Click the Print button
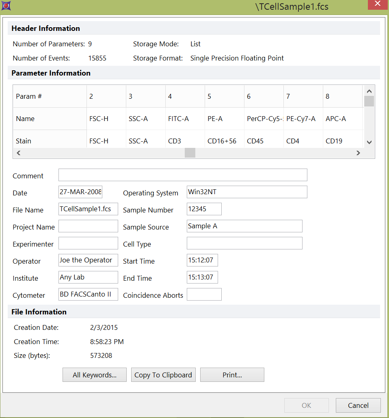389x418 pixels. coord(232,375)
